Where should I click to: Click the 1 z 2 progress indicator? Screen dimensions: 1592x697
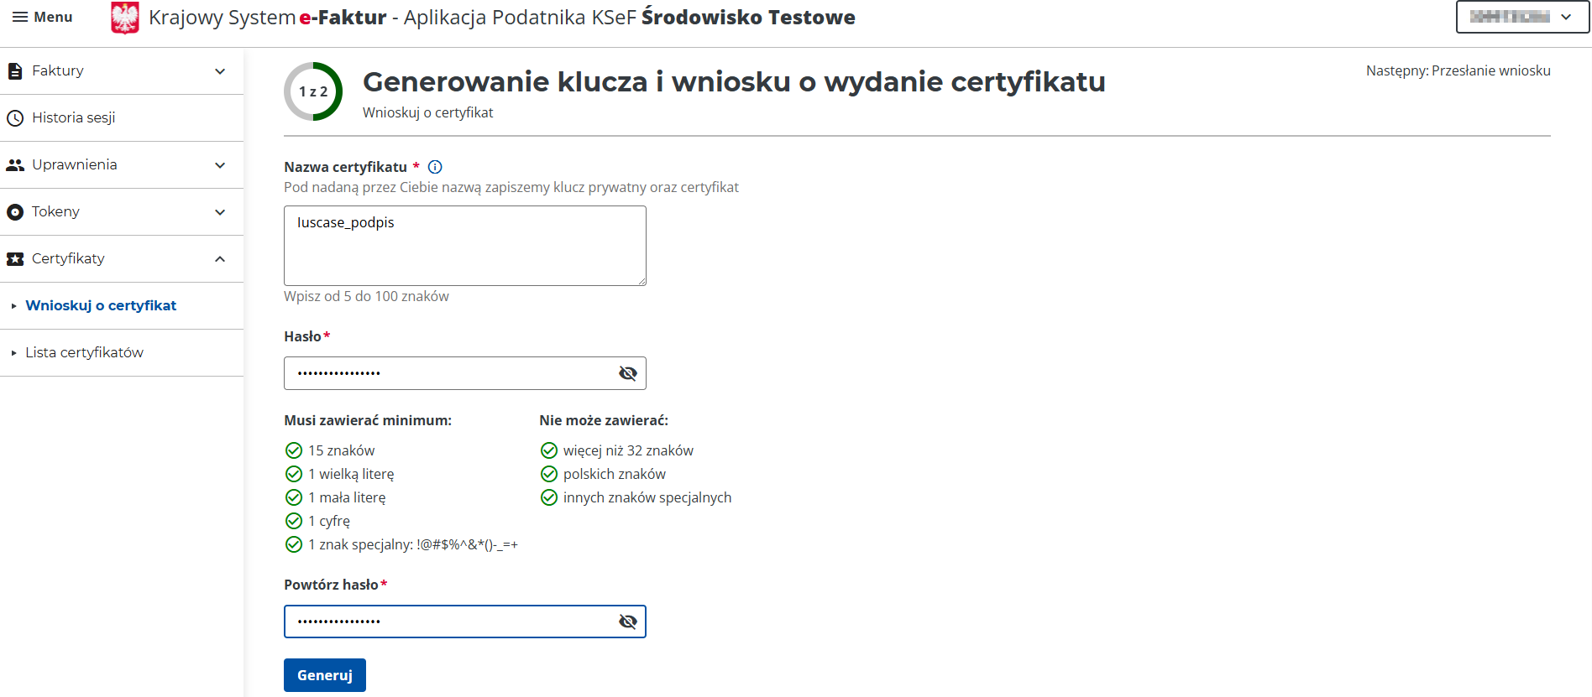313,91
